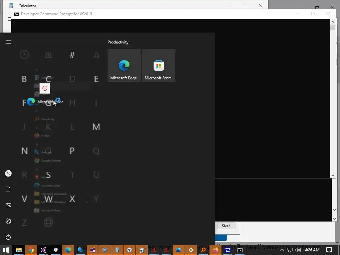
Task: Open Windows Security shield on taskbar
Action: pos(56,250)
